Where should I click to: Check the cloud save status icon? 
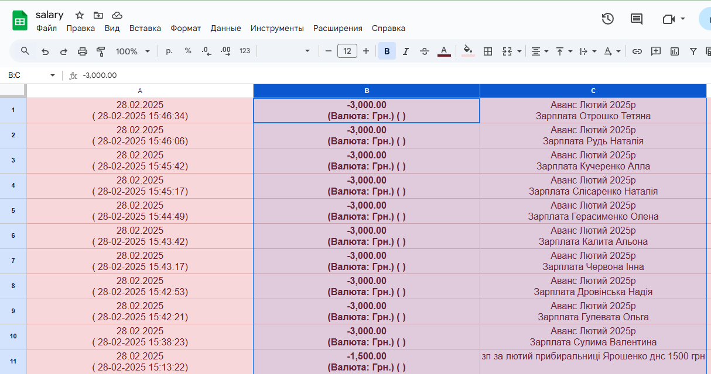[x=117, y=15]
